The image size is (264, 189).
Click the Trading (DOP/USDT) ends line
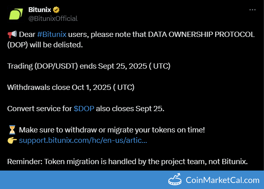click(x=89, y=66)
